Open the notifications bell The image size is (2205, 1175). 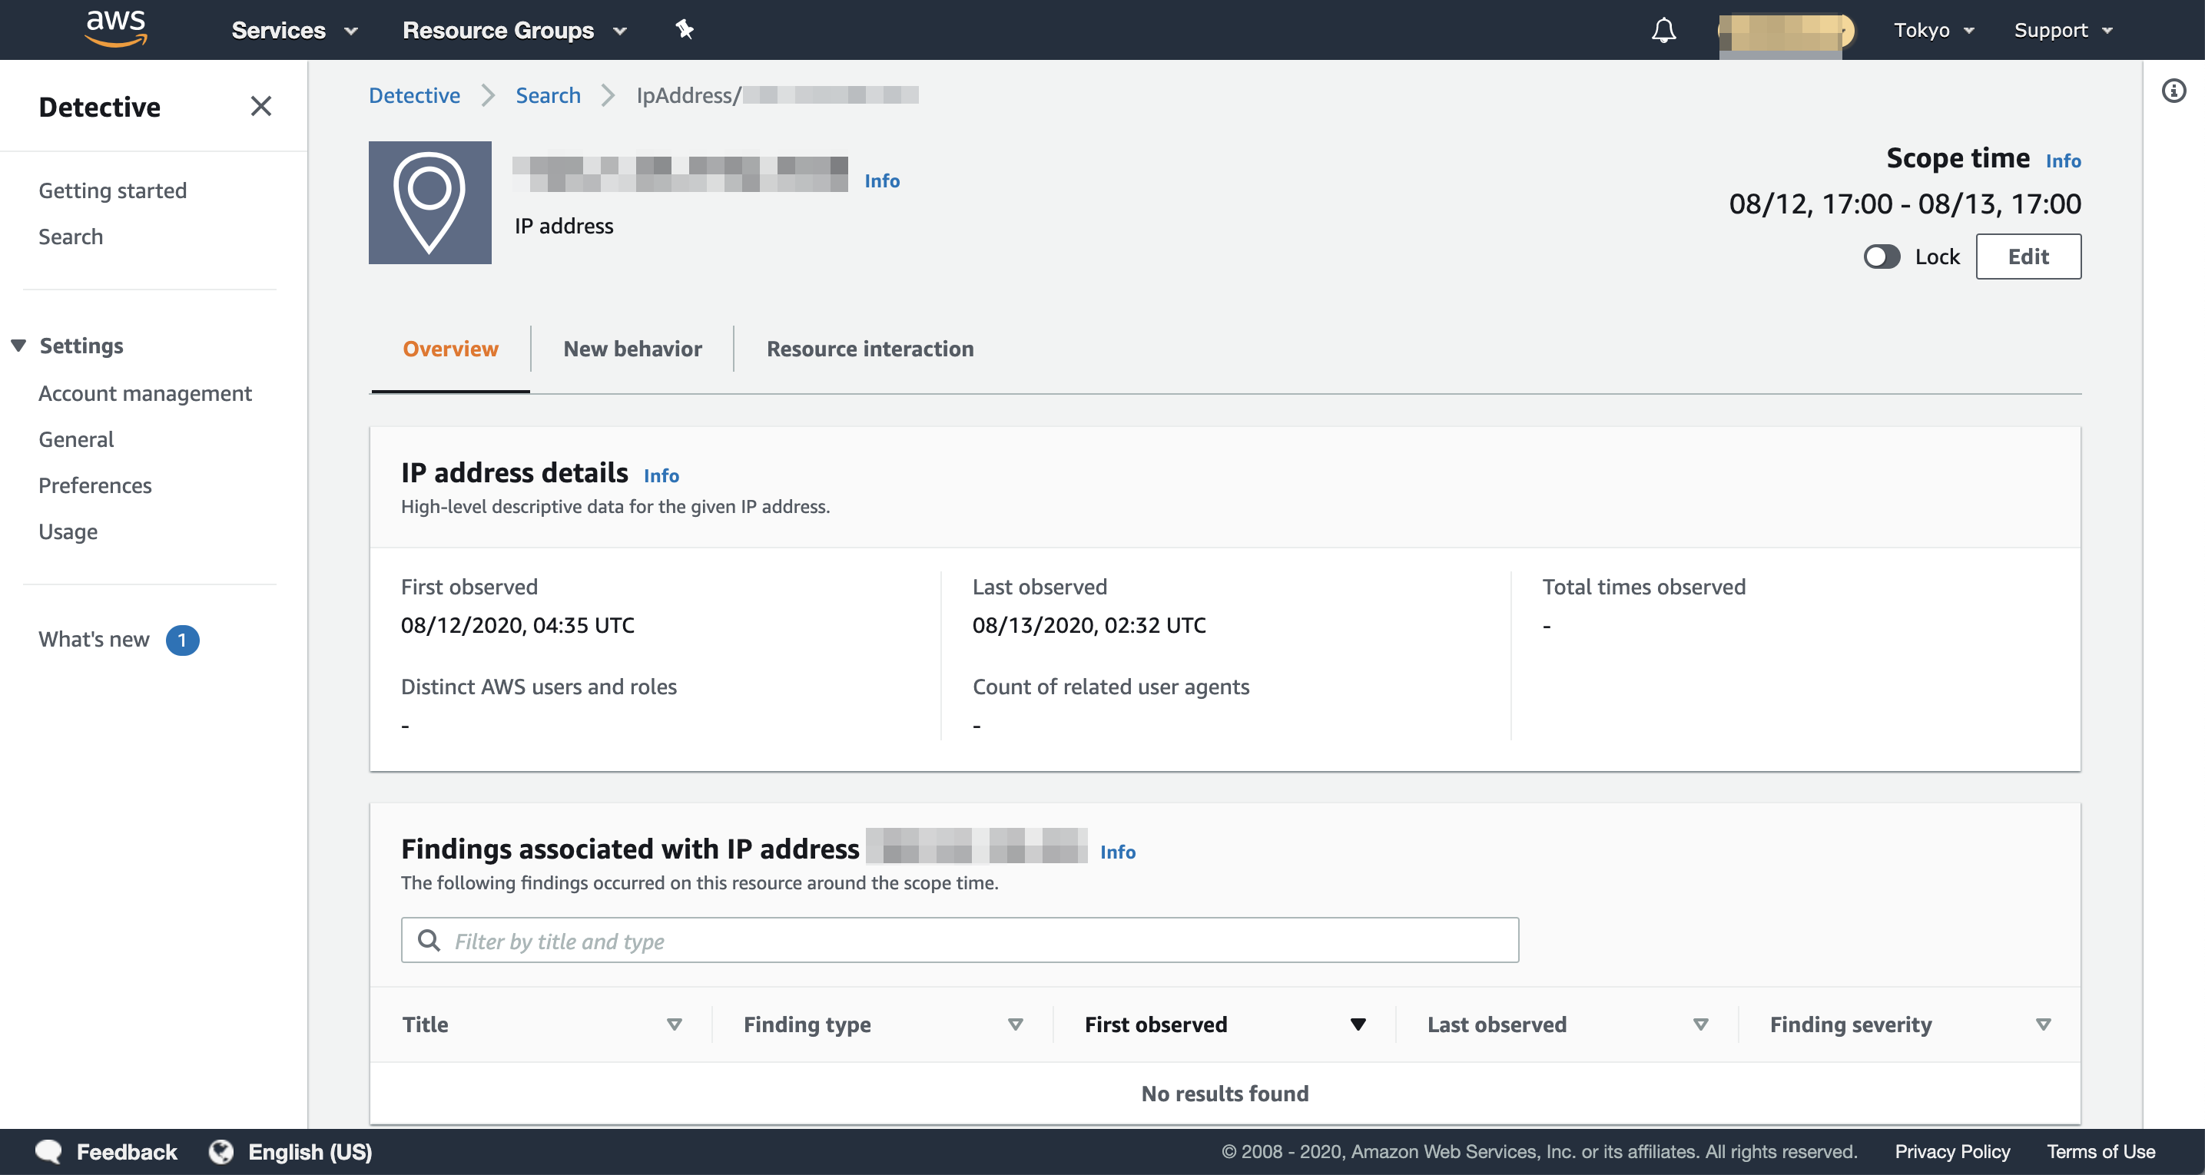point(1663,30)
